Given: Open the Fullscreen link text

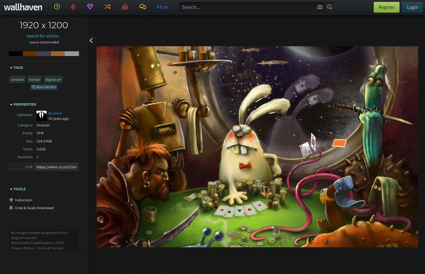Looking at the screenshot, I should tap(24, 200).
